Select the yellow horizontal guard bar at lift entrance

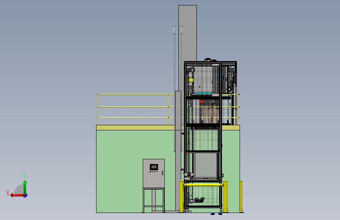click(203, 185)
